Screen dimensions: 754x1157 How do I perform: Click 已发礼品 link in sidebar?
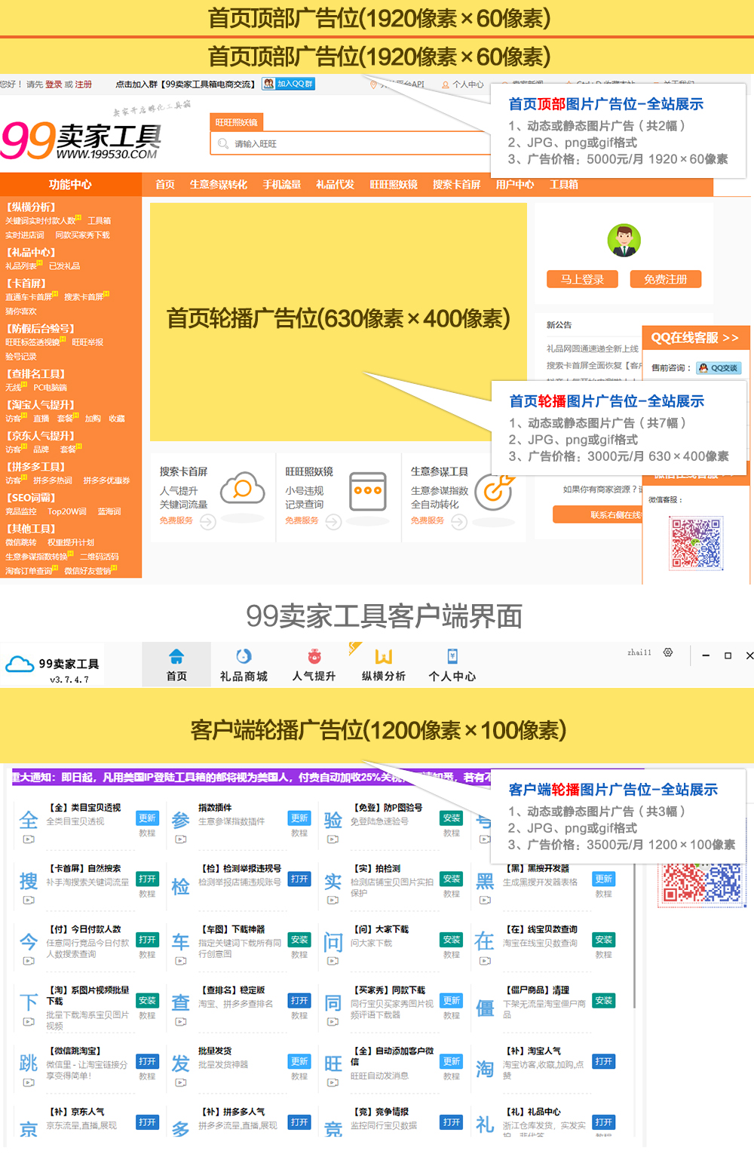65,266
